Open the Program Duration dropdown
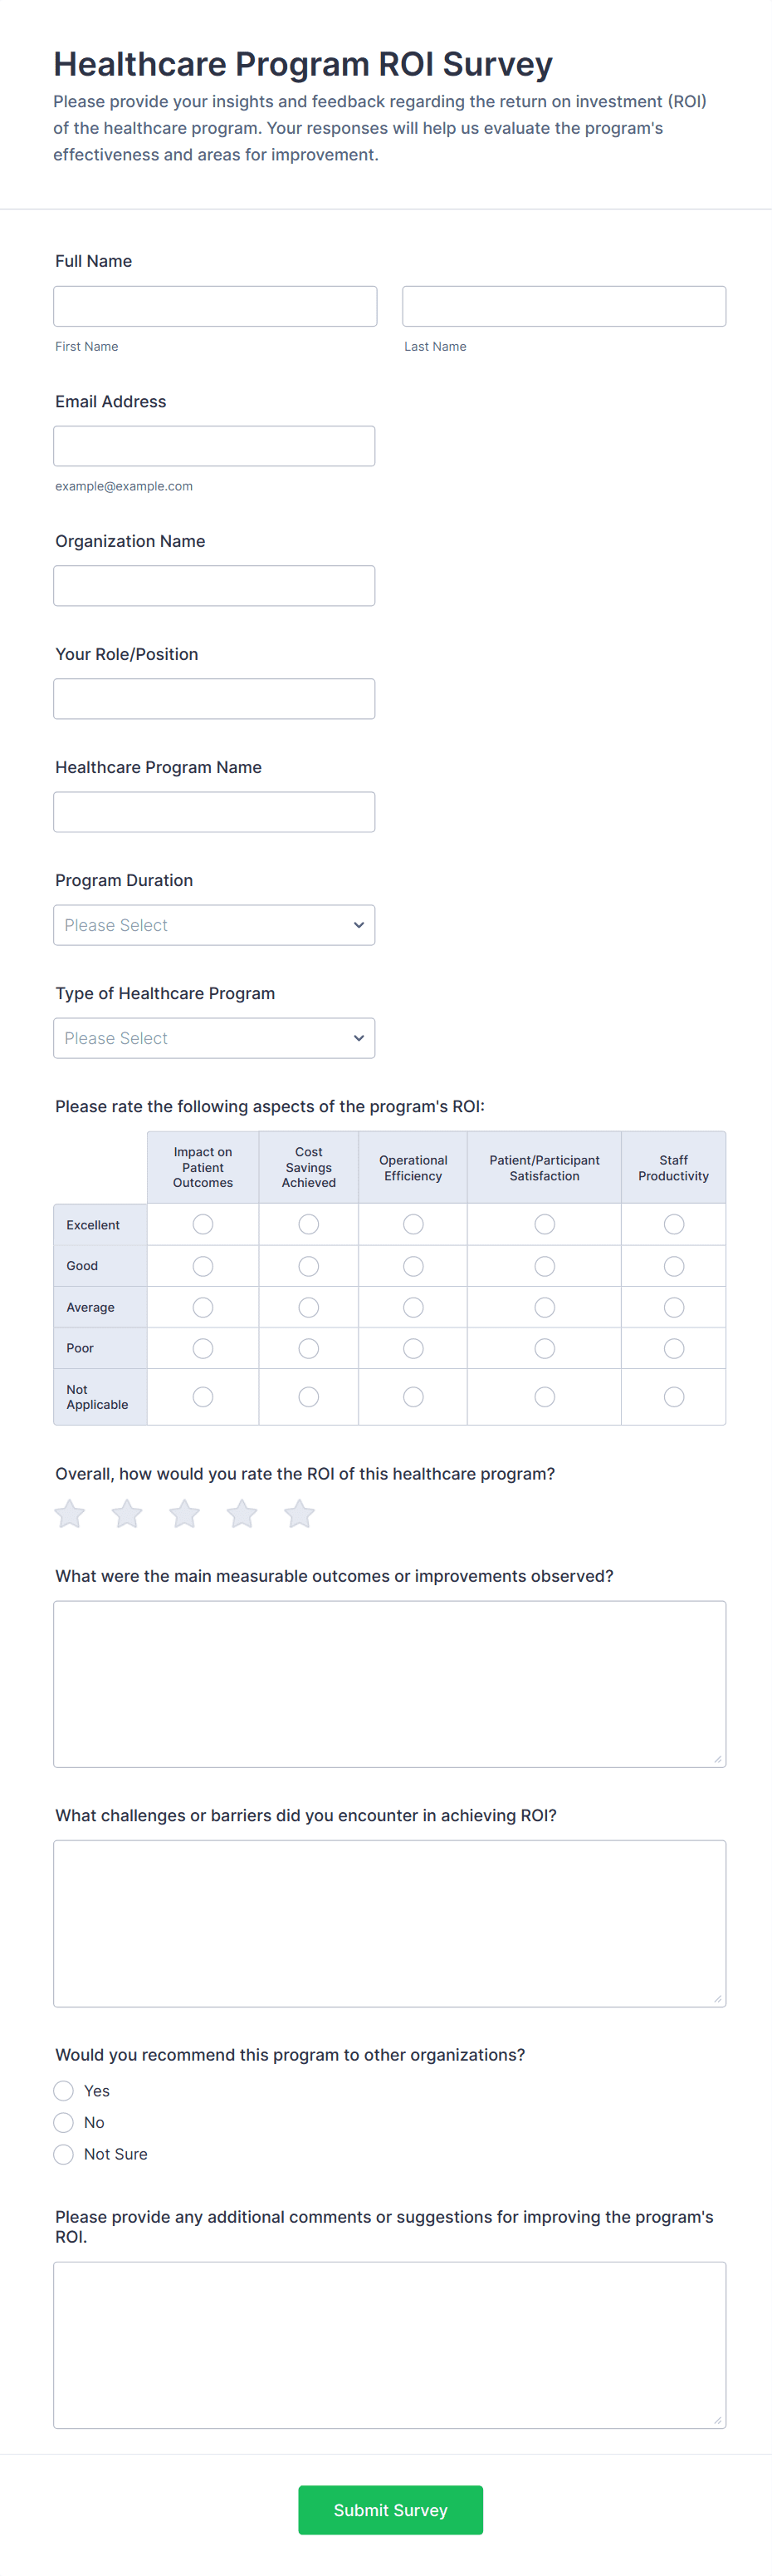Viewport: 772px width, 2576px height. tap(215, 925)
